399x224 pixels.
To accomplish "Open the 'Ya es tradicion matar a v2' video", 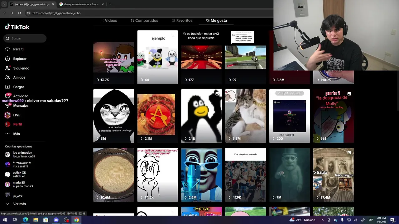I will pyautogui.click(x=201, y=57).
